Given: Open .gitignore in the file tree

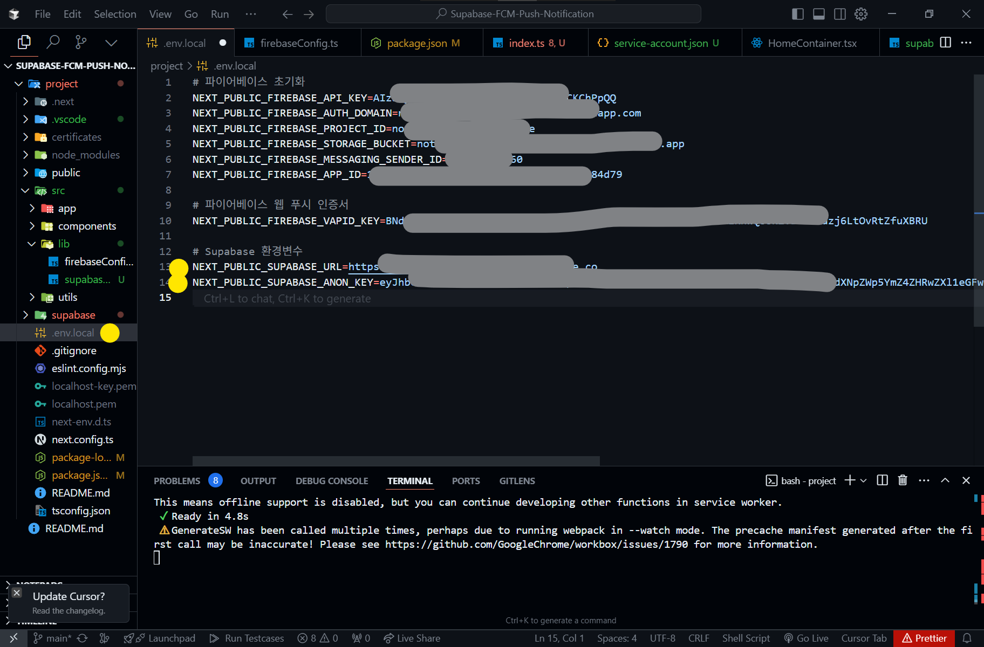Looking at the screenshot, I should click(69, 350).
